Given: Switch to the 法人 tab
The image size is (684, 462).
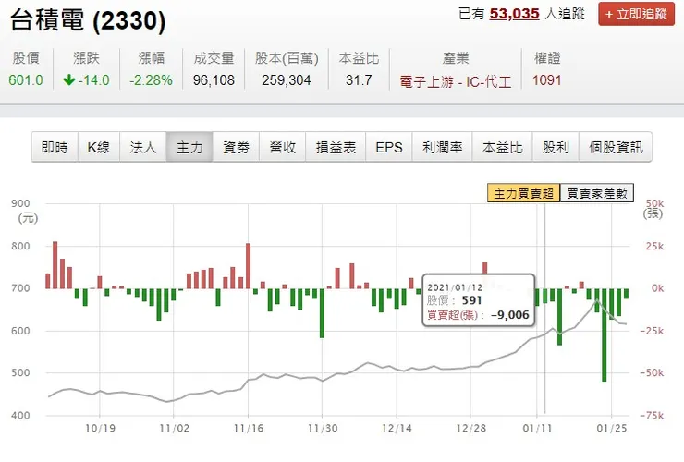Looking at the screenshot, I should [x=142, y=147].
